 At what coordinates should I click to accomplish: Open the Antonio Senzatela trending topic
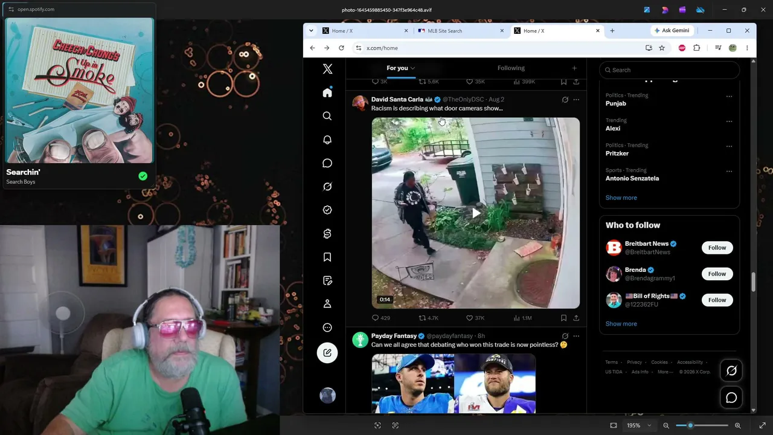pos(632,178)
